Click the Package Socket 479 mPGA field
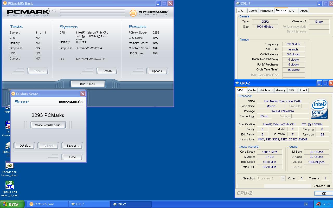This screenshot has width=333, height=208. [283, 111]
